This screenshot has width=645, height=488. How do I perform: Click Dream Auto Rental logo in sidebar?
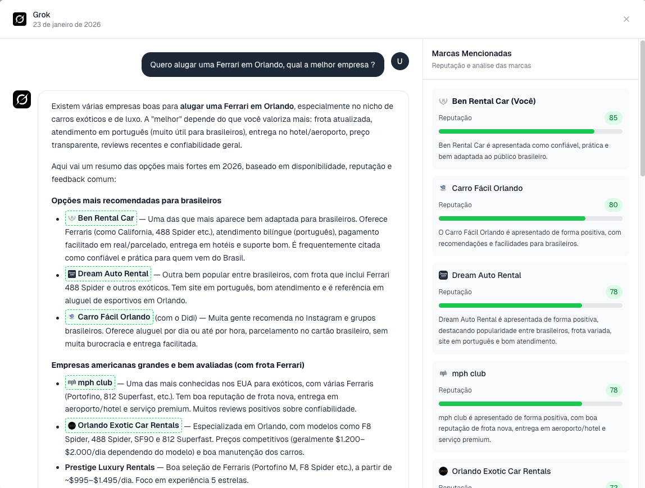coord(443,275)
